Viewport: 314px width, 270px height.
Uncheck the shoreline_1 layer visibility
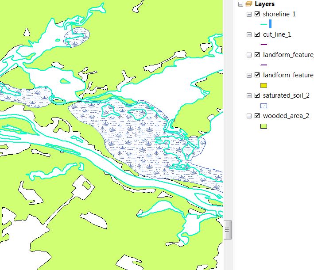[x=257, y=14]
